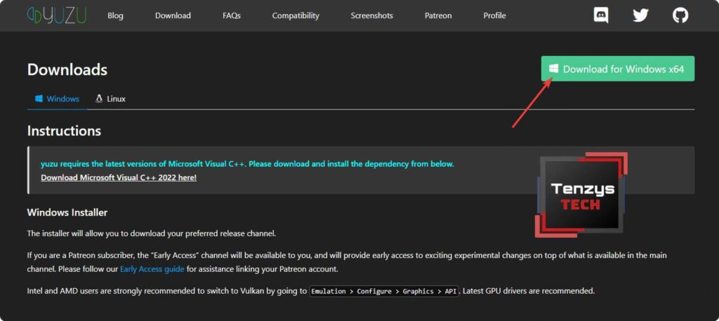Viewport: 719px width, 321px height.
Task: Open the Profile page
Action: [494, 15]
